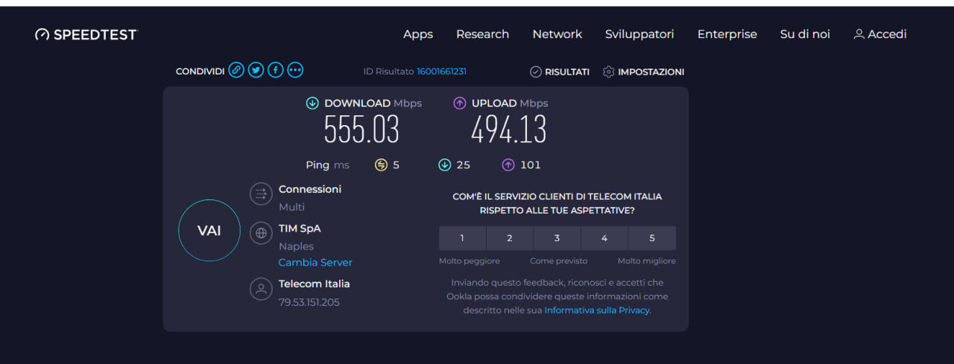Click the upload latency value 101

(531, 165)
